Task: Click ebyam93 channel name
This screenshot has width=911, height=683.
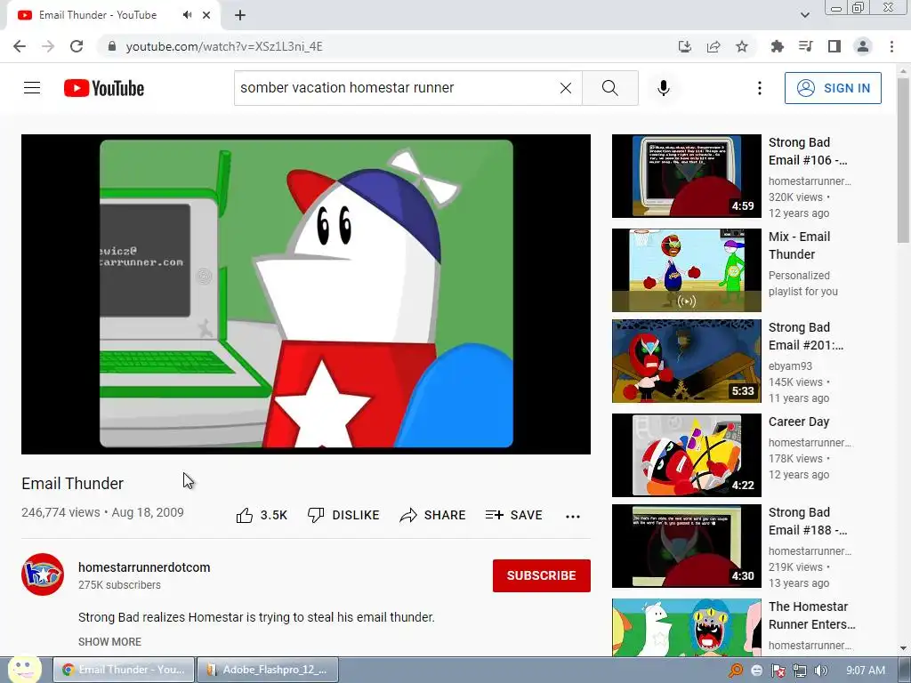Action: pyautogui.click(x=790, y=366)
